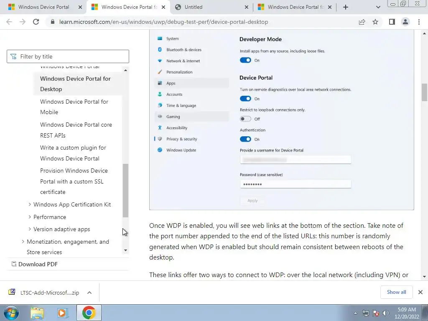Go back to the previous page
Image resolution: width=428 pixels, height=321 pixels.
pyautogui.click(x=9, y=22)
